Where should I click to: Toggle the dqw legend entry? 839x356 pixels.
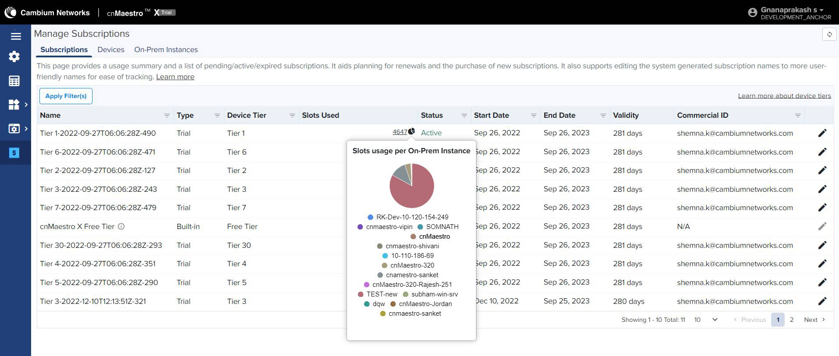tap(375, 304)
